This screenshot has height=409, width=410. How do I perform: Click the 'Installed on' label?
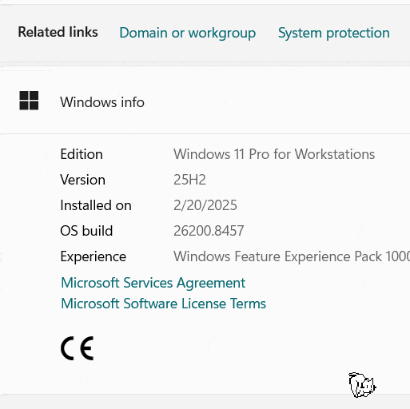[x=96, y=205]
